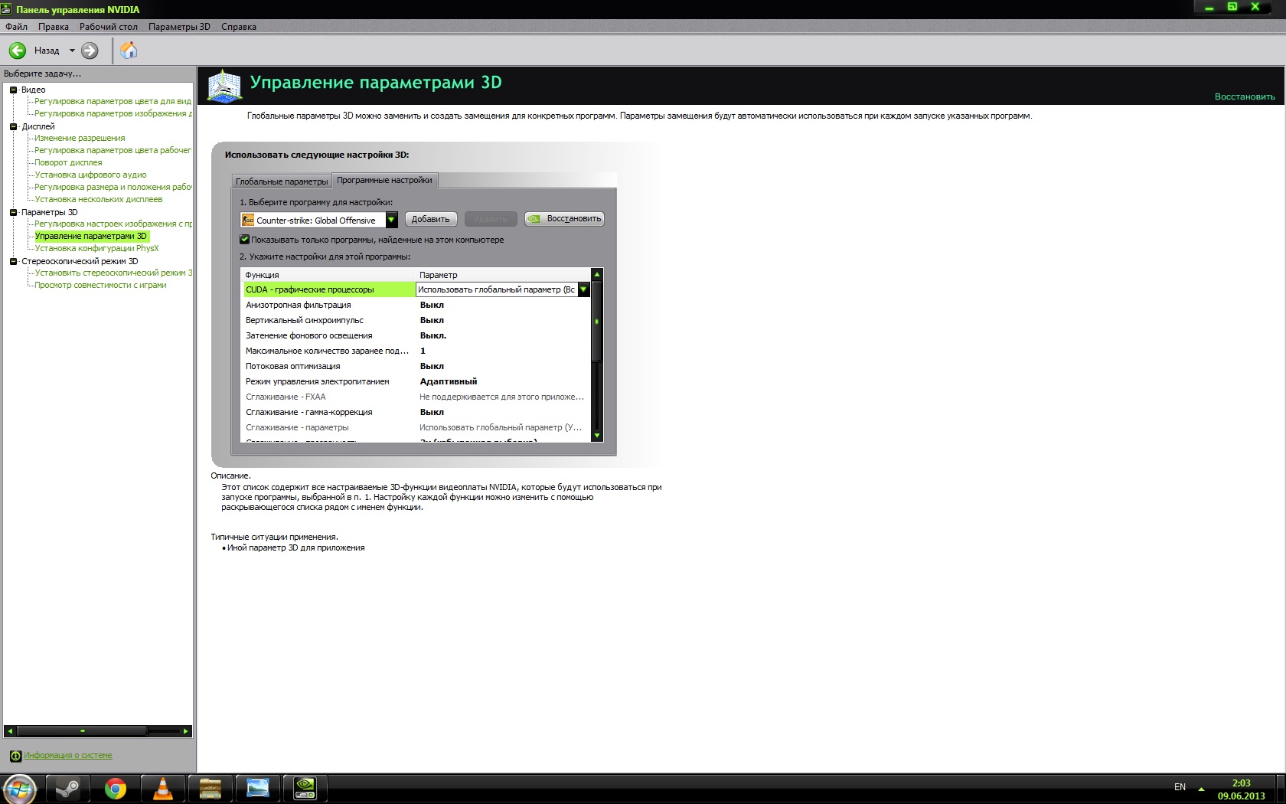Open the Параметры 3D menu
Viewport: 1286px width, 804px height.
click(179, 27)
